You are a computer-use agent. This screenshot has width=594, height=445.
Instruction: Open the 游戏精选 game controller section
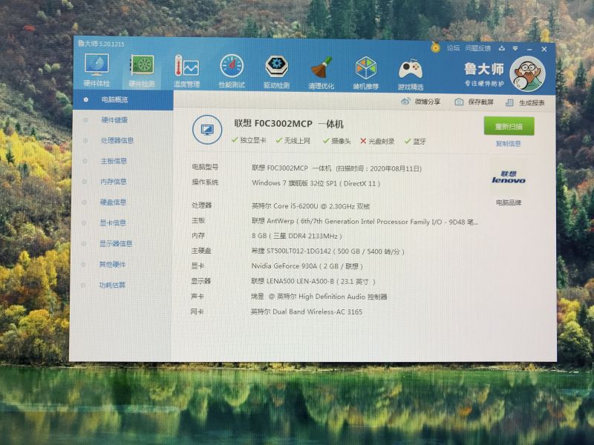pos(411,73)
